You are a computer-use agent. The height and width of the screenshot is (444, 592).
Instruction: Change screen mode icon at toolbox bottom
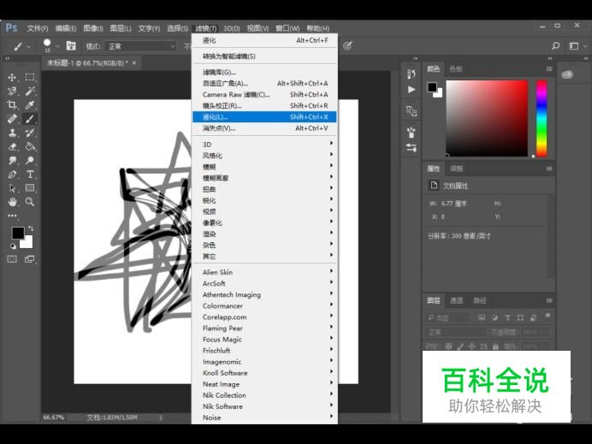[29, 259]
